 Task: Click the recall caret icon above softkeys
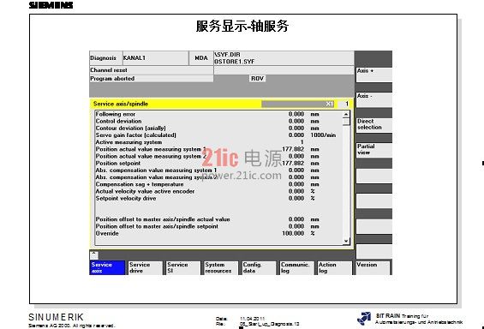pyautogui.click(x=94, y=254)
